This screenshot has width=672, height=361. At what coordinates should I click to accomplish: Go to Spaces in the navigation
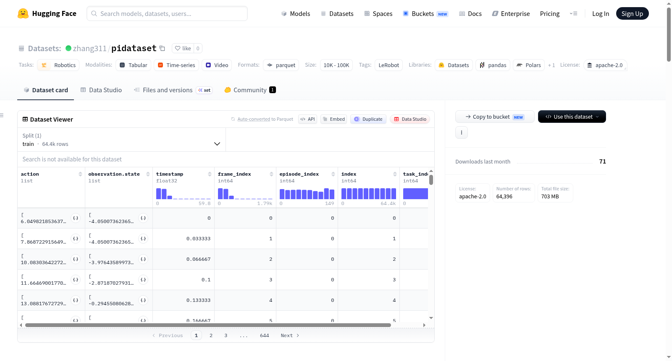(378, 14)
